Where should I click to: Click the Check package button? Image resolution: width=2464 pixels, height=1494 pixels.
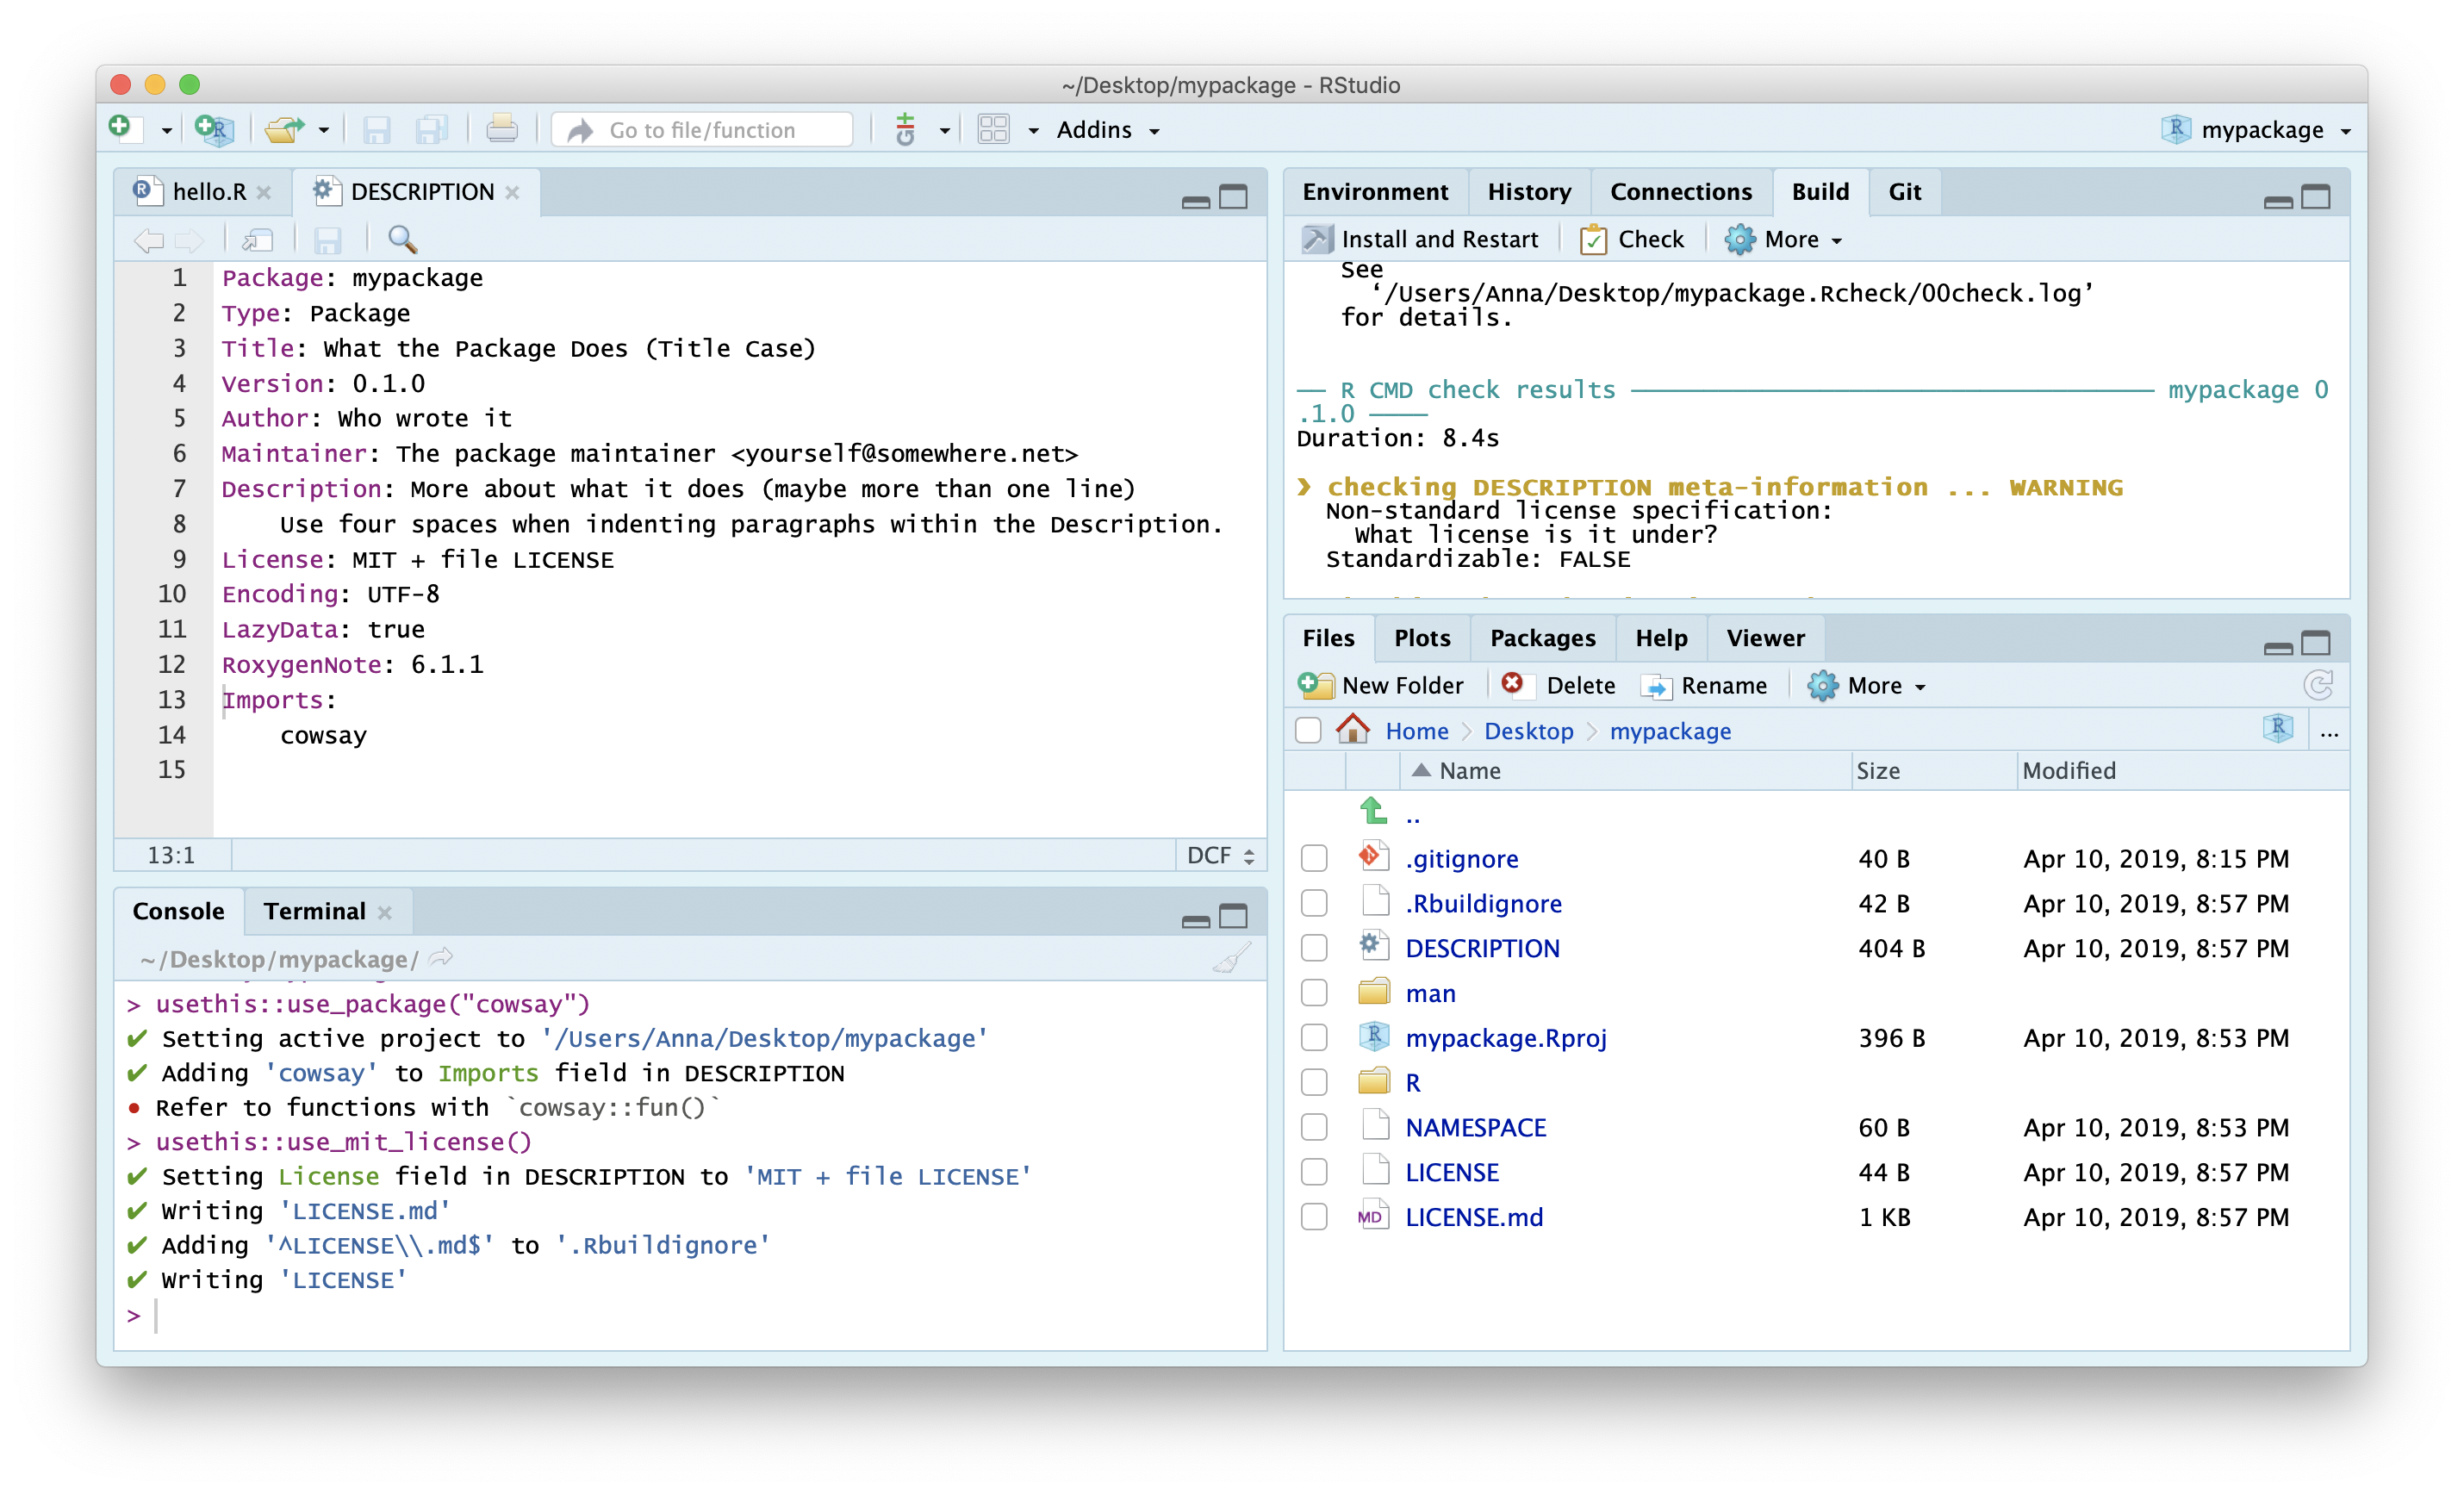click(1632, 239)
